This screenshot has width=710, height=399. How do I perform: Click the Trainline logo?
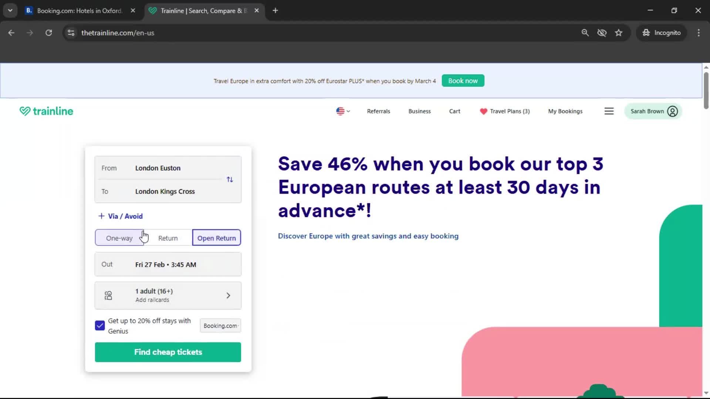(46, 111)
